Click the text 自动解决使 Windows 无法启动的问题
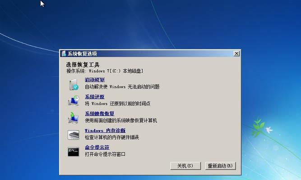The width and height of the screenshot is (301, 180). tap(122, 87)
